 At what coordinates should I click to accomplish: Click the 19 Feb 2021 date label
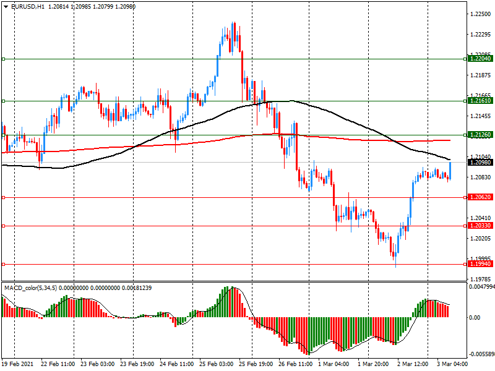17,365
